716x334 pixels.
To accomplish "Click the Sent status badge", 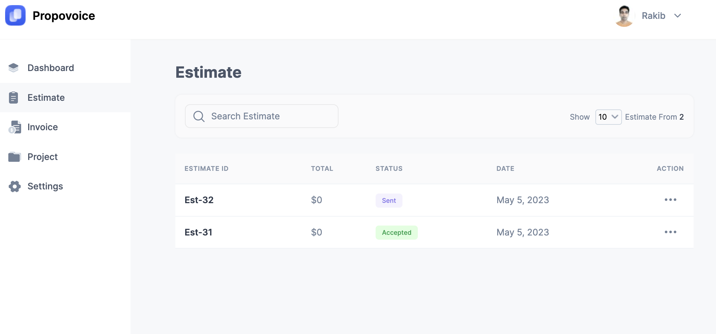I will (389, 201).
